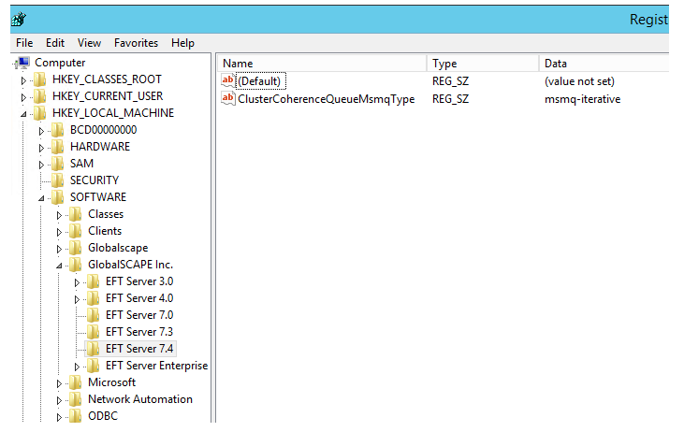684x432 pixels.
Task: Click the ClusterCoherenceQueueMsmqType string value icon
Action: [228, 99]
